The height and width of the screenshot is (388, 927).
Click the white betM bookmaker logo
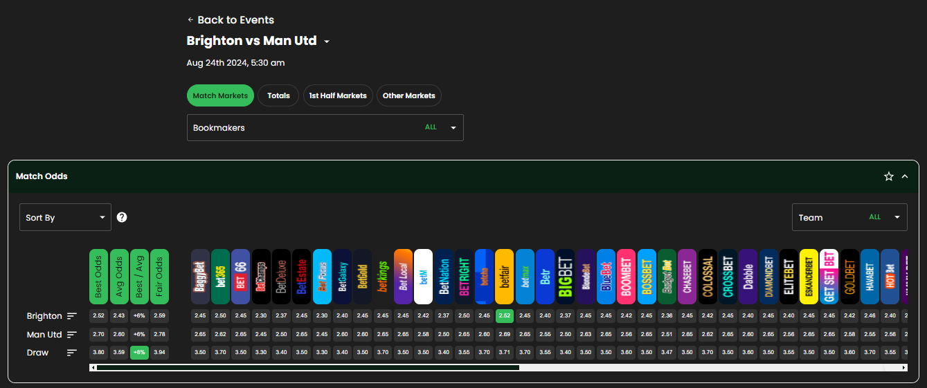423,277
